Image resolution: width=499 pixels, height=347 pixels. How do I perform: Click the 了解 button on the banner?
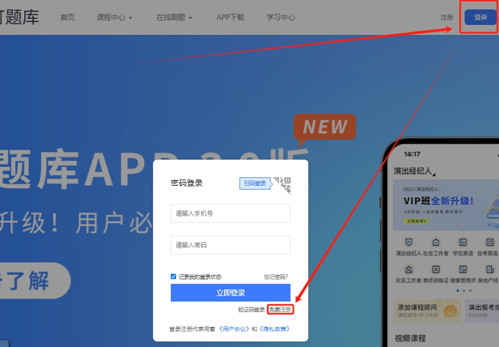click(35, 280)
